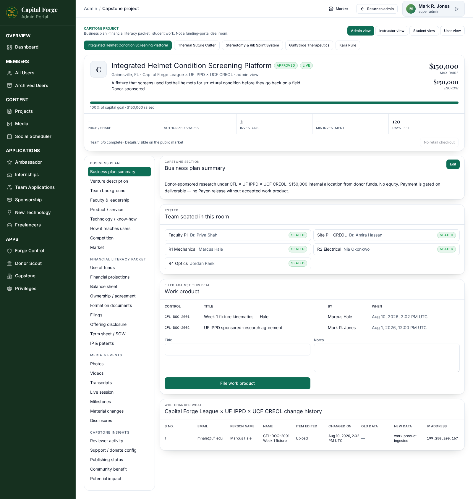Image resolution: width=473 pixels, height=499 pixels.
Task: Click the C project logo tile
Action: click(98, 69)
